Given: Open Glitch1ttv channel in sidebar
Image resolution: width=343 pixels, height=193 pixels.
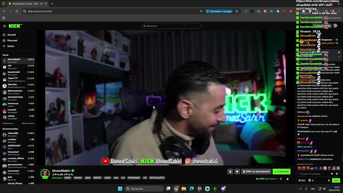Looking at the screenshot, I should coord(18,86).
